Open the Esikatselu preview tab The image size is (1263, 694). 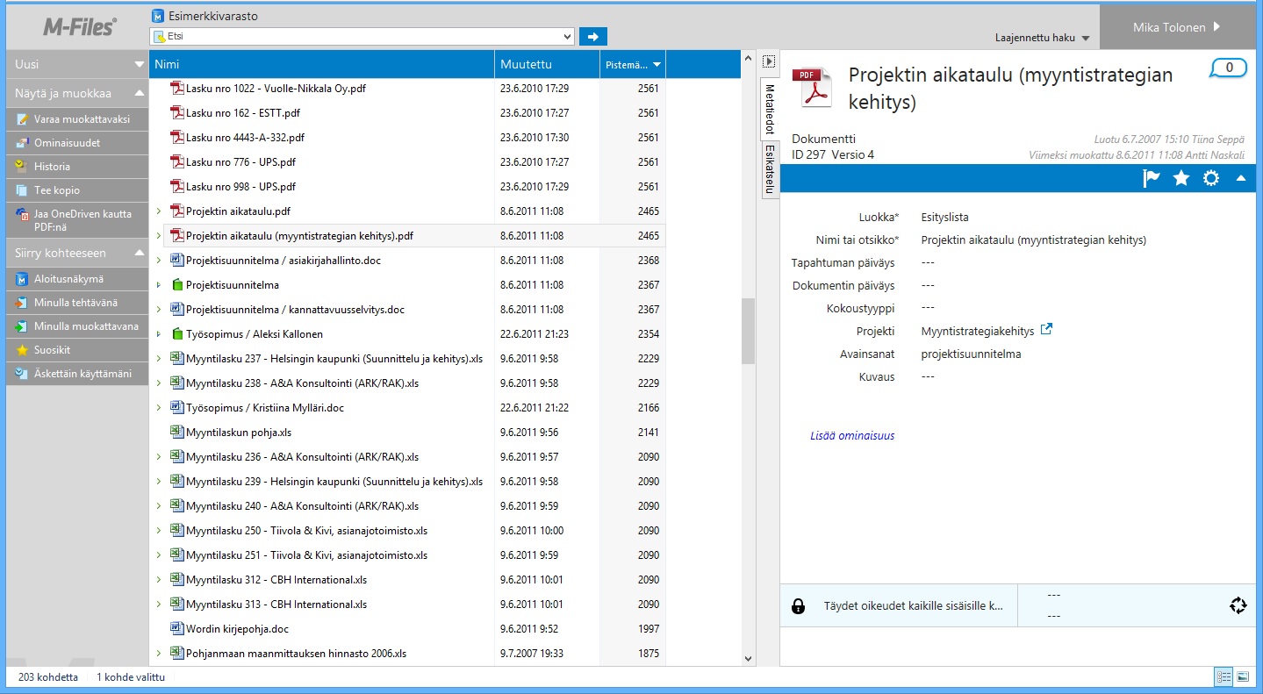click(770, 168)
